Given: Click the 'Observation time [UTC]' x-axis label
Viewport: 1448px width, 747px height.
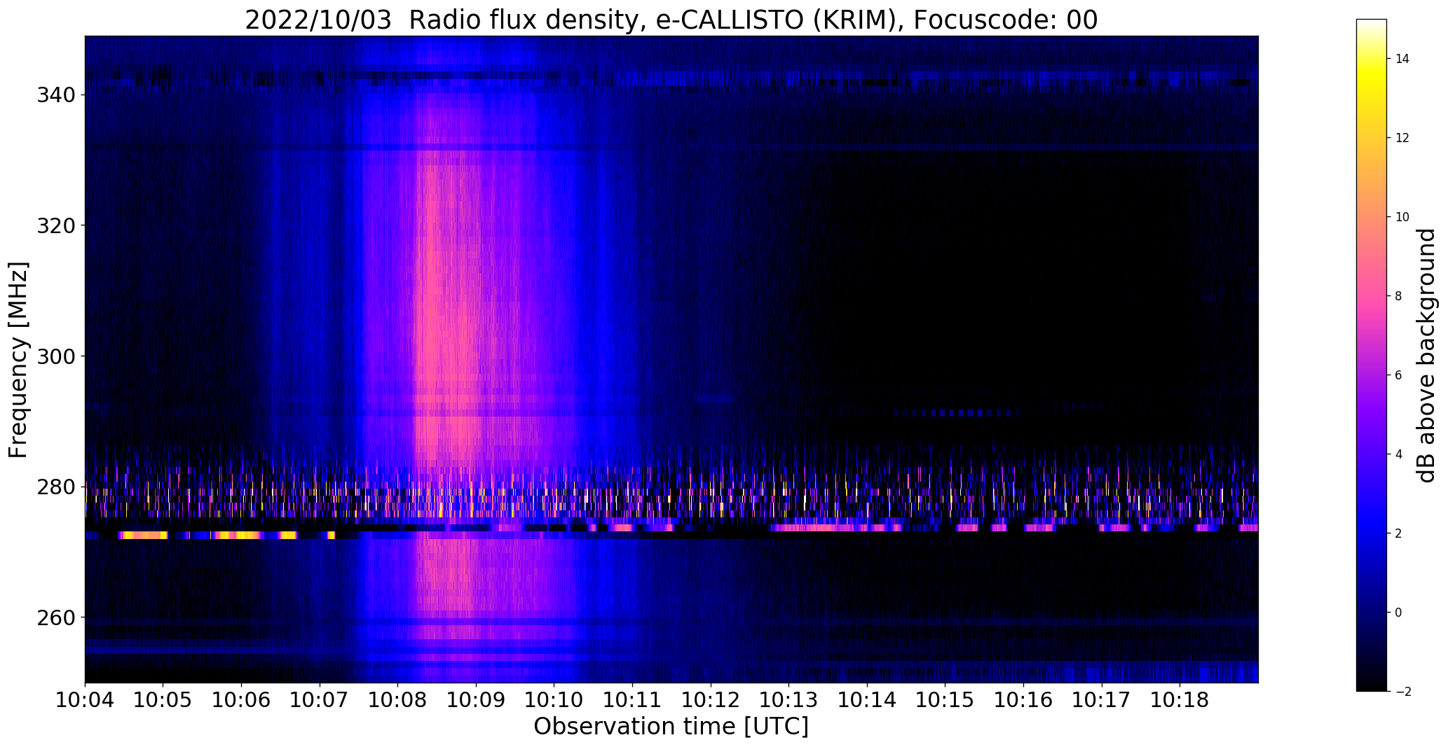Looking at the screenshot, I should point(671,726).
